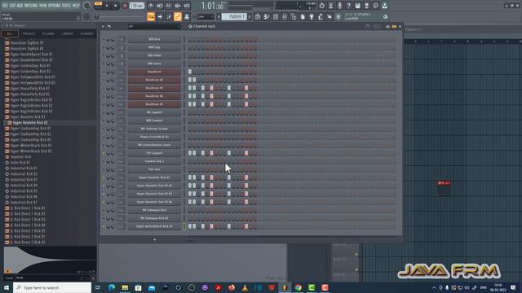
Task: Switch to STARRED browser tab
Action: point(87,33)
